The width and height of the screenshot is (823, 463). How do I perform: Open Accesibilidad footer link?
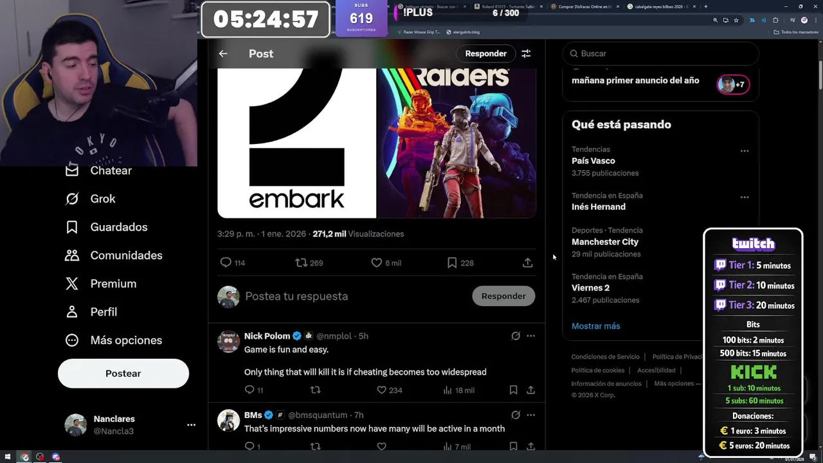(656, 370)
